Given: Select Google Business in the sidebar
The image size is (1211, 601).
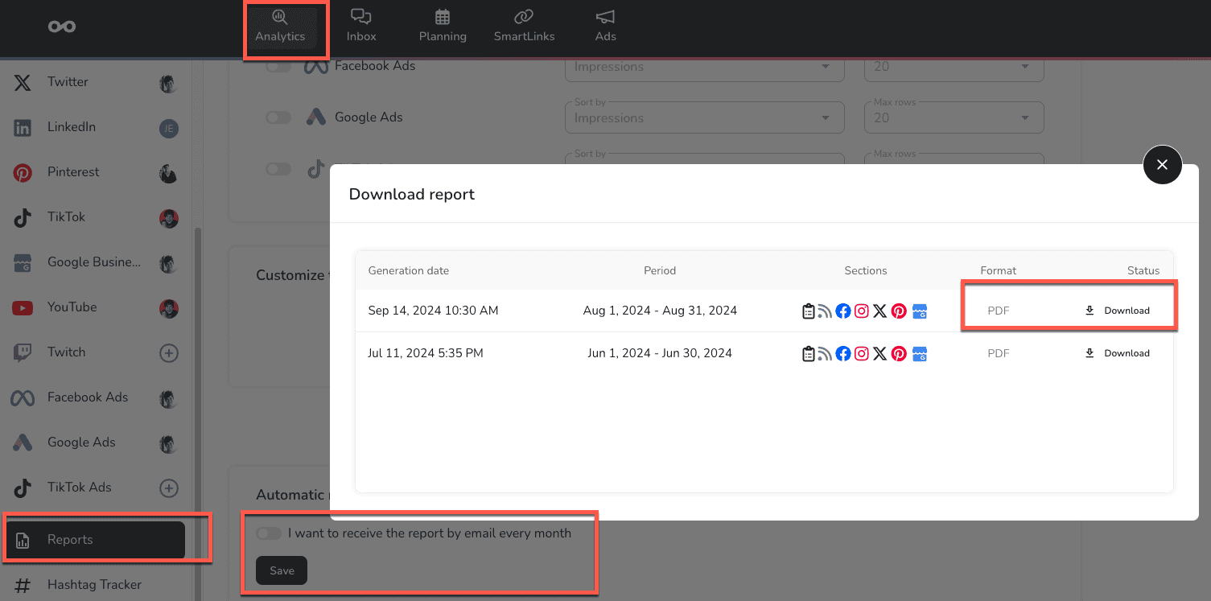Looking at the screenshot, I should pyautogui.click(x=95, y=262).
